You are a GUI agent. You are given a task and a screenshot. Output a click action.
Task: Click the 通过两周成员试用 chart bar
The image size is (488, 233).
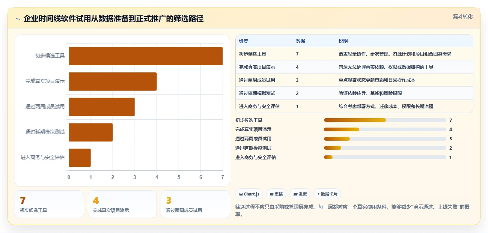pyautogui.click(x=102, y=107)
